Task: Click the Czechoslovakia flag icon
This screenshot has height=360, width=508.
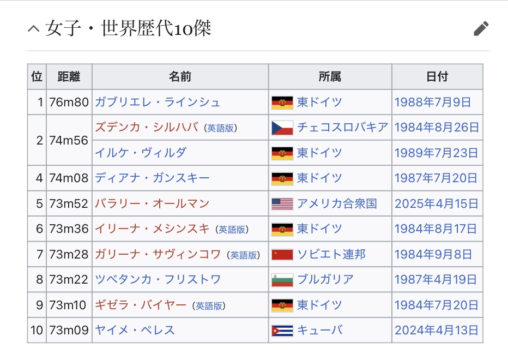Action: coord(282,128)
